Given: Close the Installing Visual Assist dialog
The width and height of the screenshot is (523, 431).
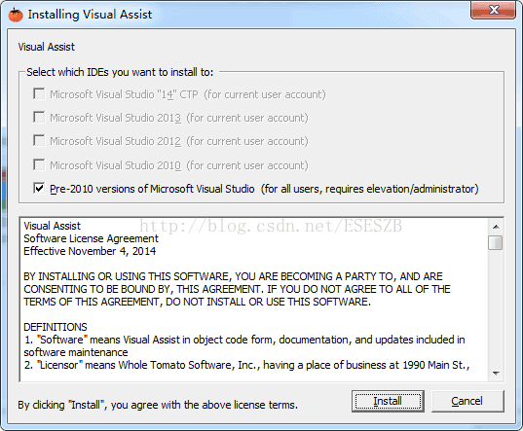Looking at the screenshot, I should pyautogui.click(x=494, y=10).
